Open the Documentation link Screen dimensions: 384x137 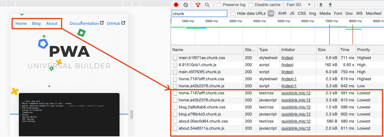[x=84, y=24]
